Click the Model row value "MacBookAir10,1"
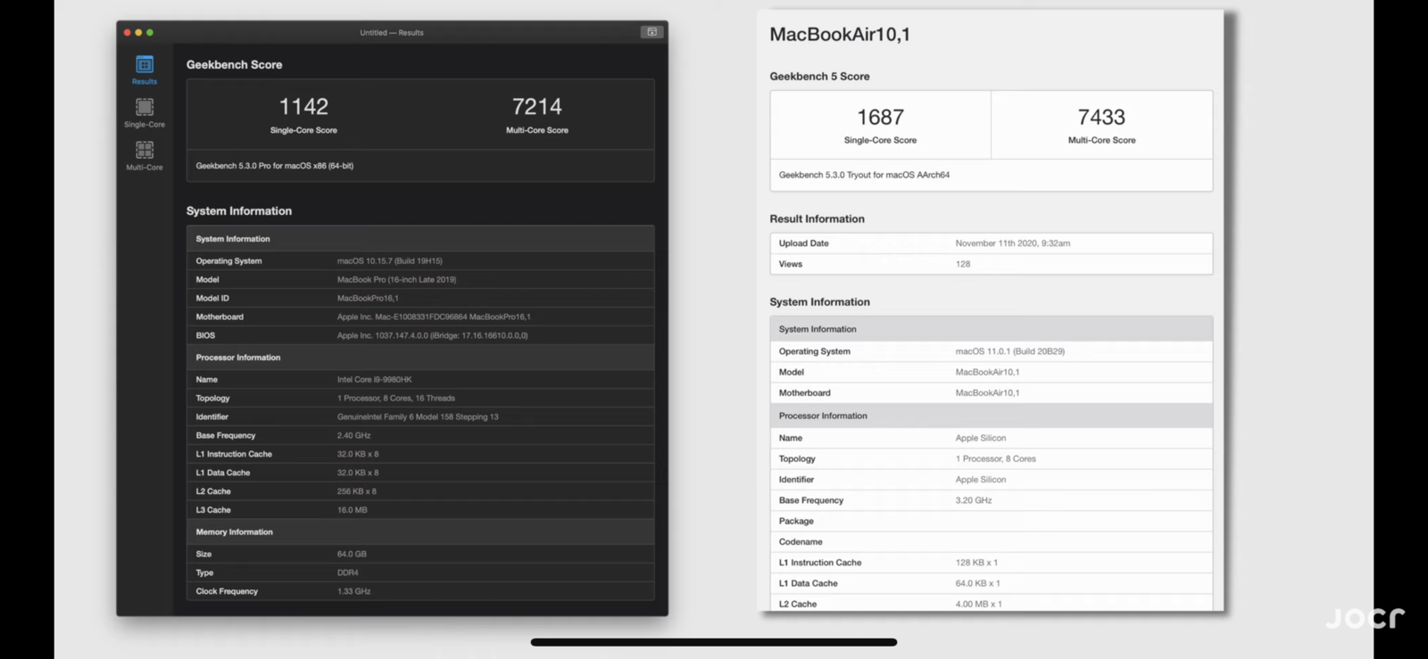 [987, 373]
